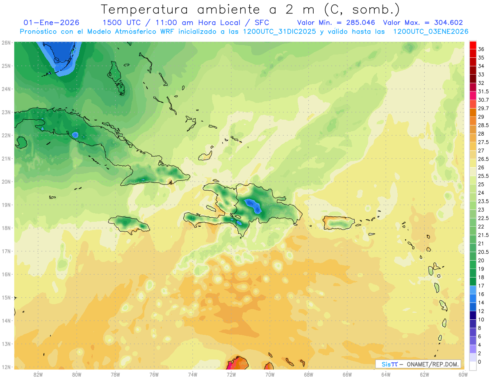Click the legend value '29.7'
492x380 pixels.
(483, 108)
